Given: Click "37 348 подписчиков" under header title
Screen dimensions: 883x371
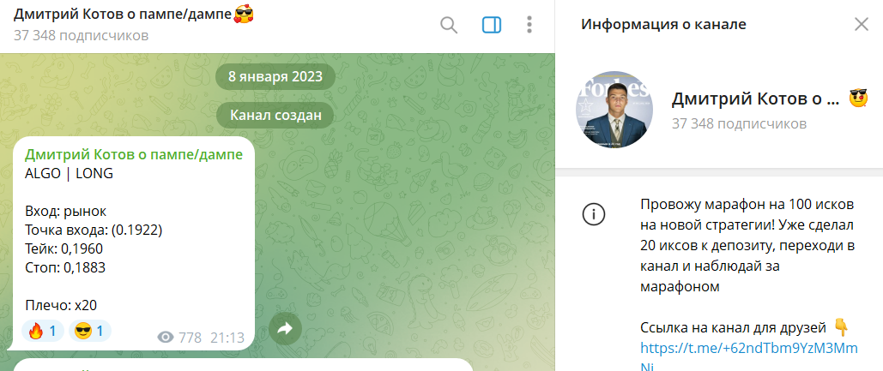Looking at the screenshot, I should pyautogui.click(x=81, y=36).
